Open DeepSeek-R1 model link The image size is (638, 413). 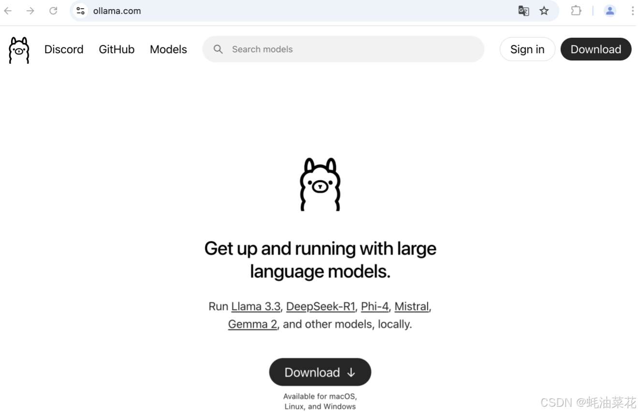pyautogui.click(x=321, y=307)
